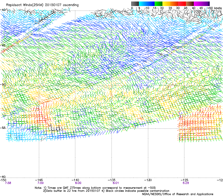This screenshot has width=223, height=196.
Task: Click the gray 0-5 knots color segment
Action: 135,4
